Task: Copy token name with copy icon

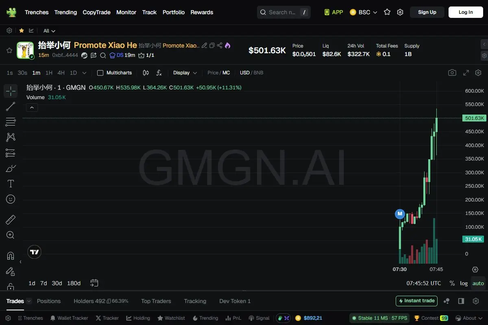Action: pyautogui.click(x=212, y=45)
